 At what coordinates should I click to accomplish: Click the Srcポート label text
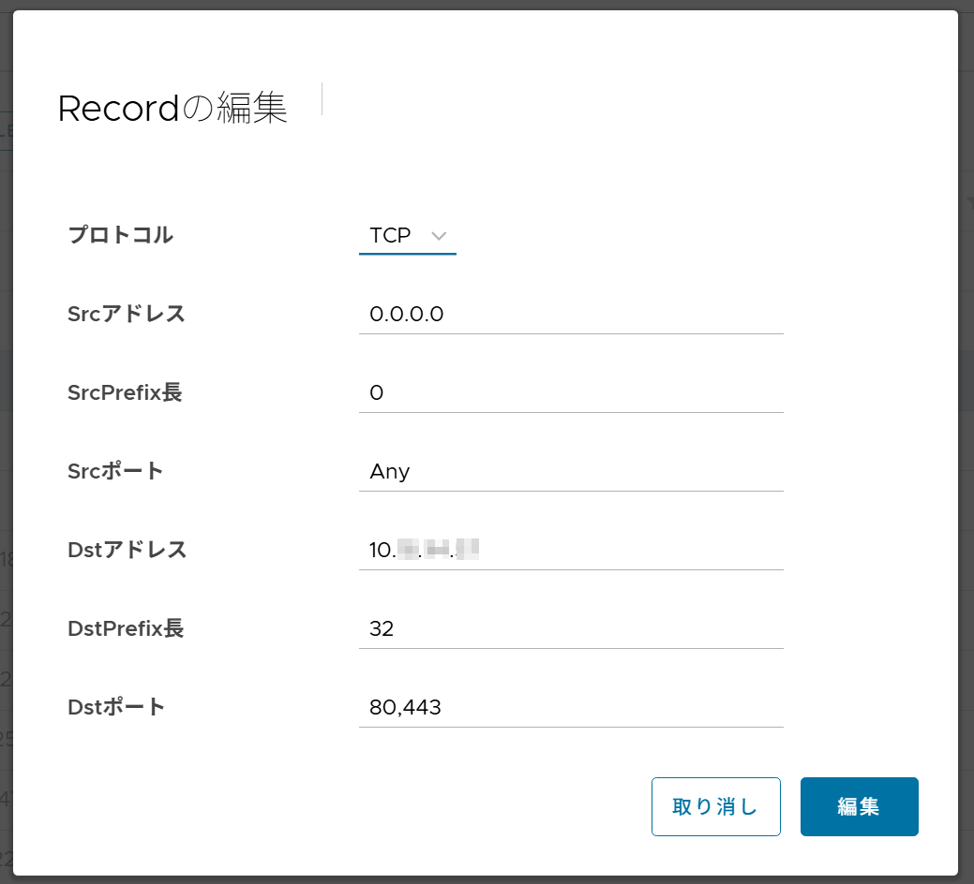[115, 471]
